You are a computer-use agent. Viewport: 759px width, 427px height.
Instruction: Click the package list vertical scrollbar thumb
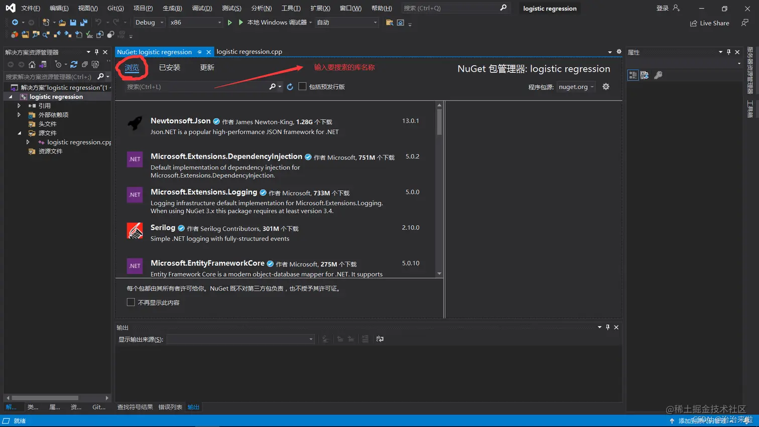coord(439,122)
